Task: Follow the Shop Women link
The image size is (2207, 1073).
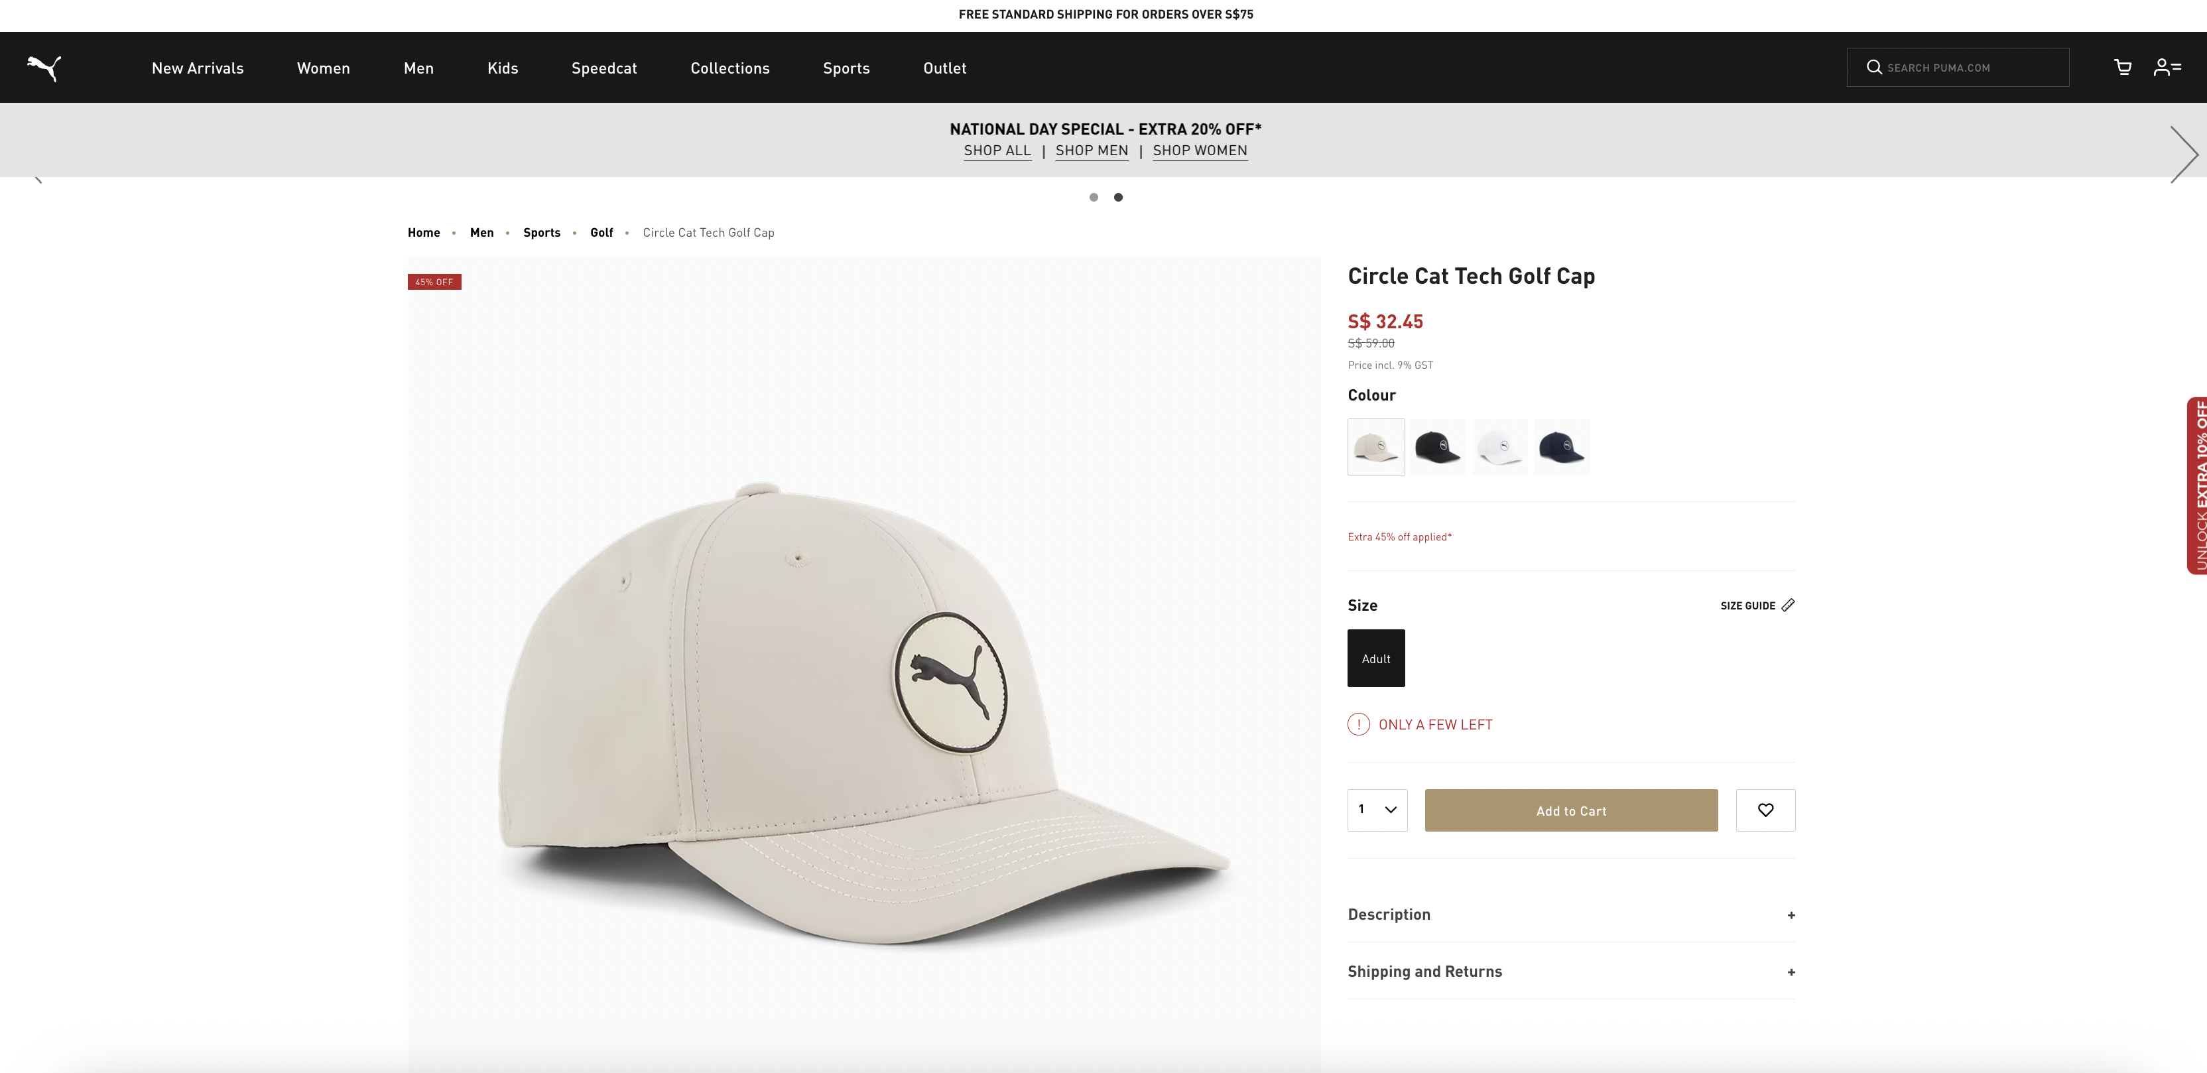Action: 1200,151
